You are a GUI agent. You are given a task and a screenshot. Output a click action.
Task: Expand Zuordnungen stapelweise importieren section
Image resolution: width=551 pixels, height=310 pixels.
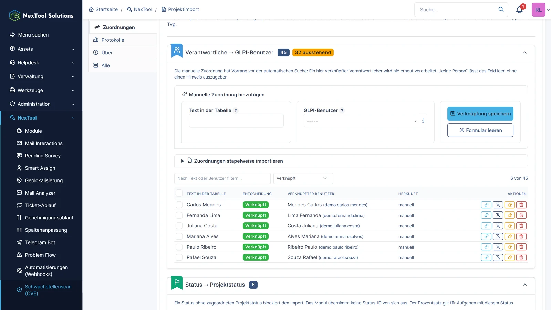point(351,161)
